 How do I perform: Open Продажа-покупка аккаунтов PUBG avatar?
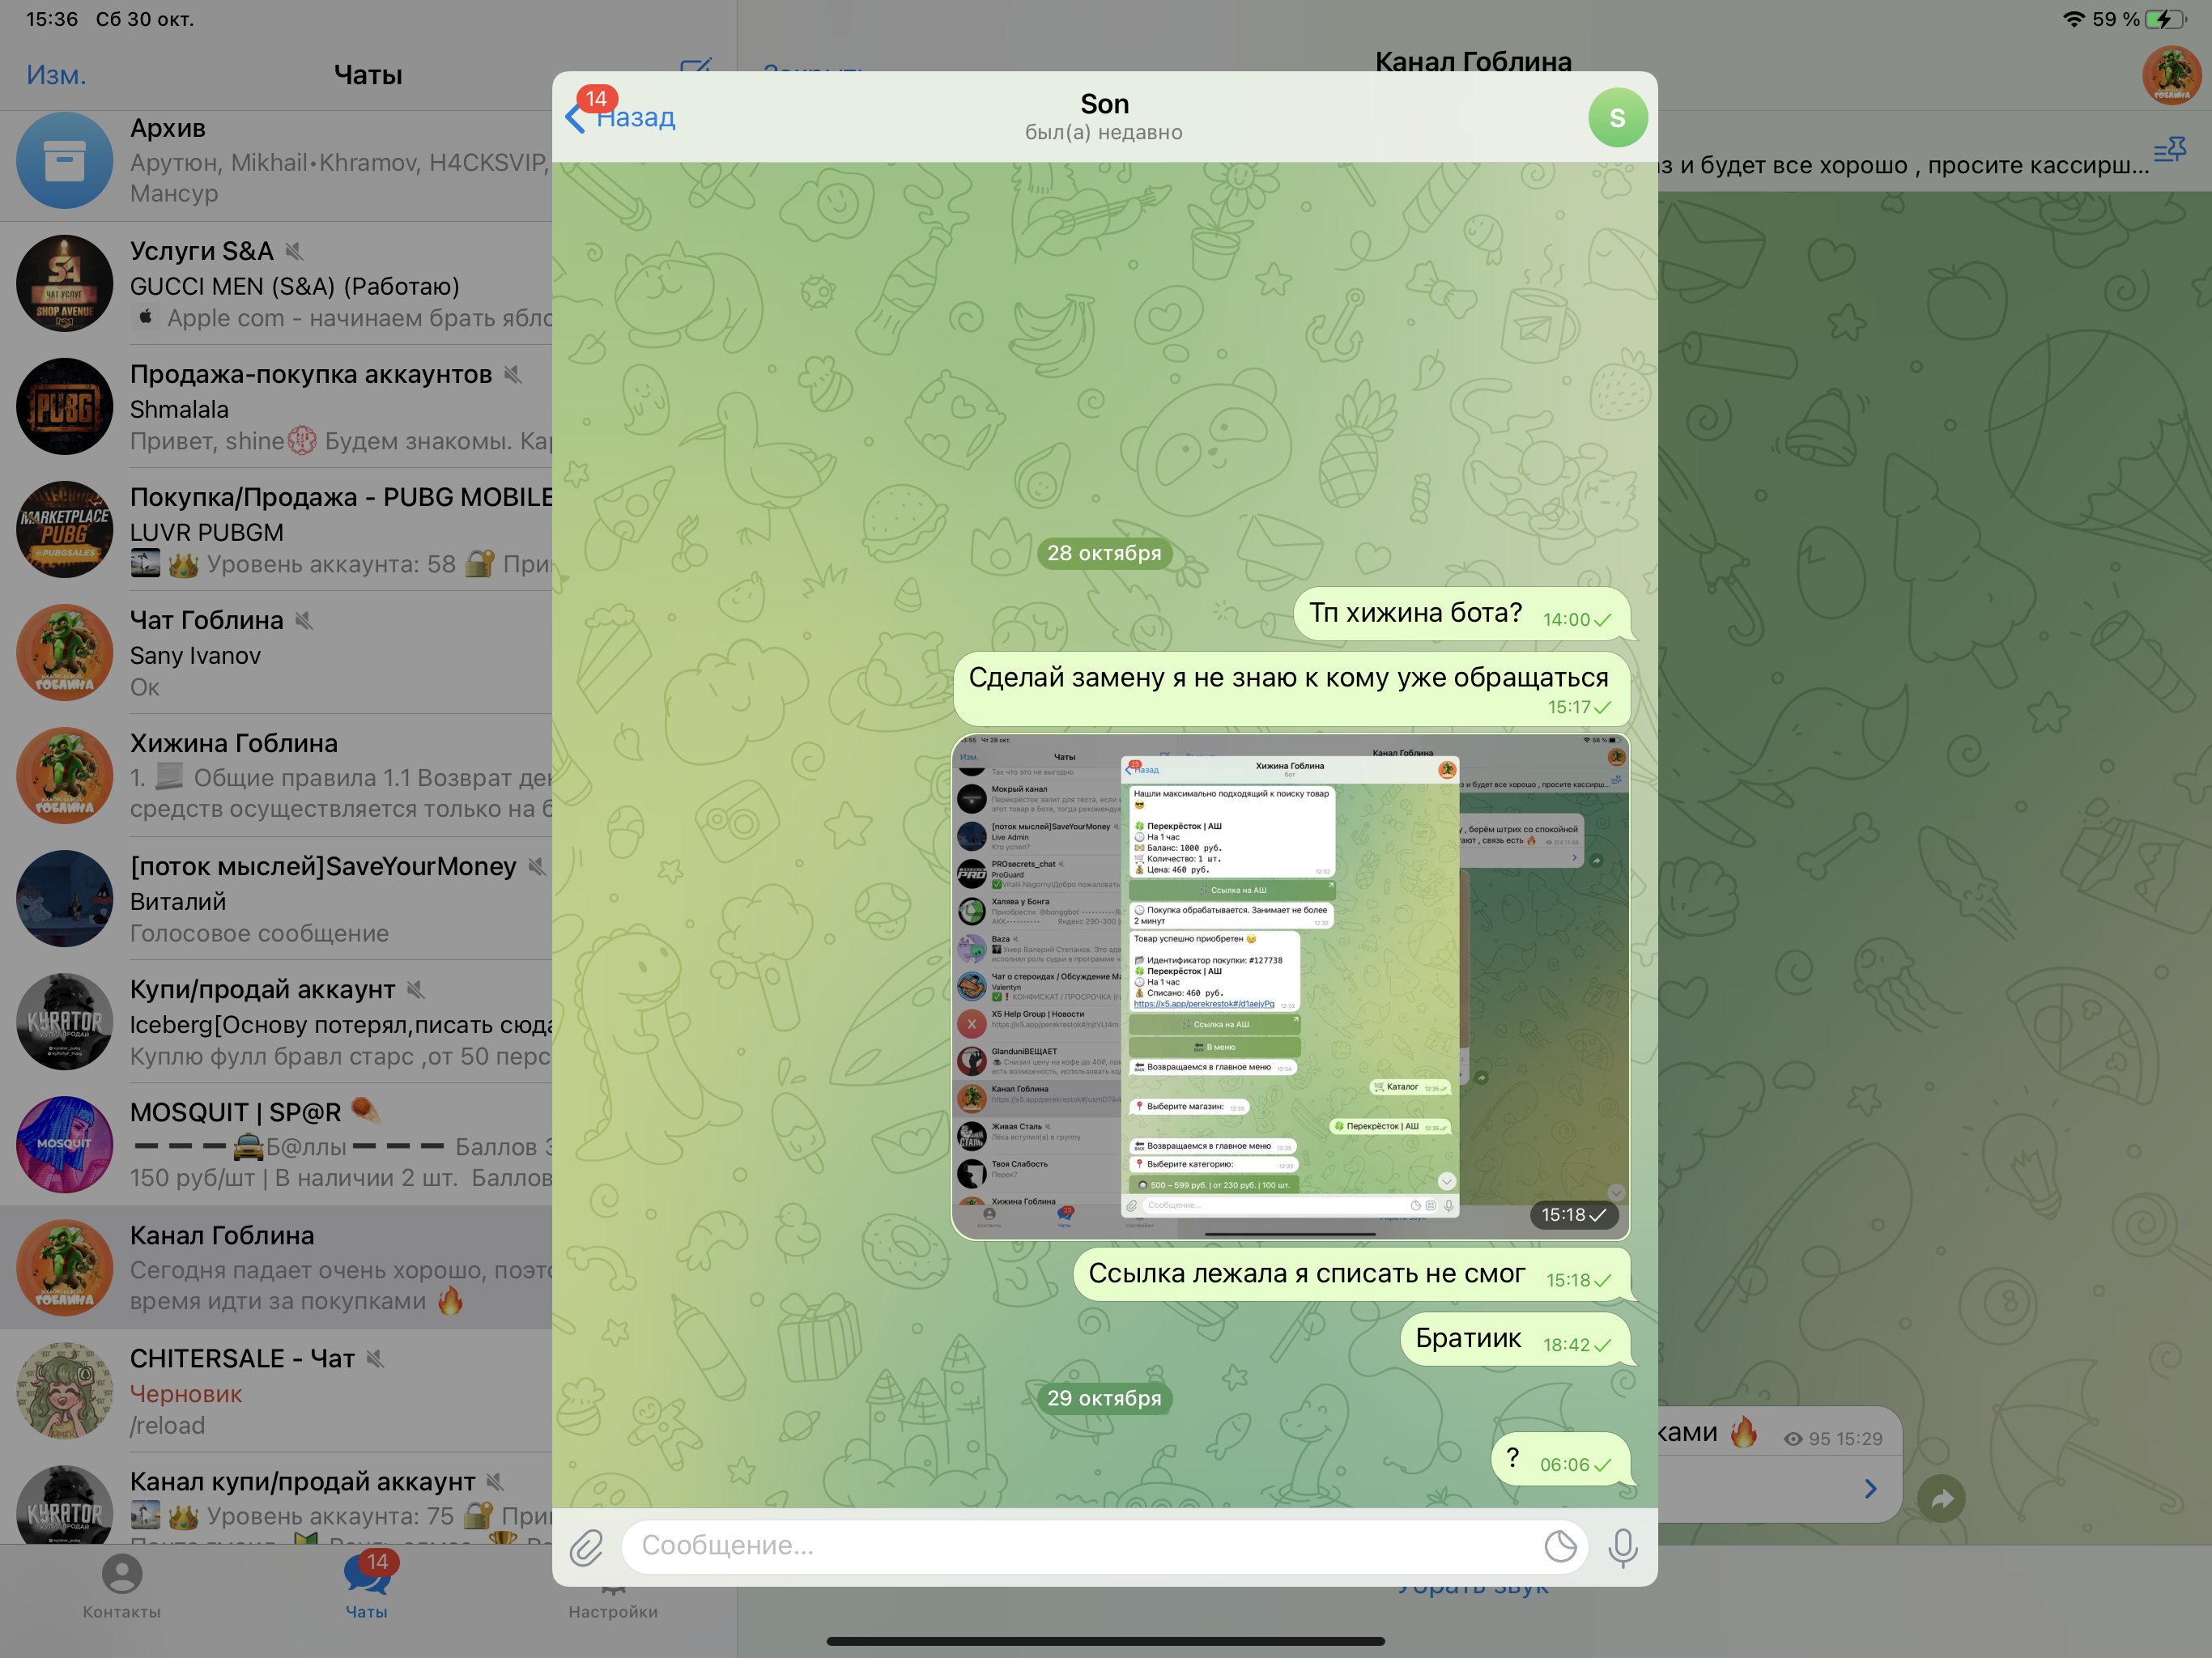[x=65, y=406]
